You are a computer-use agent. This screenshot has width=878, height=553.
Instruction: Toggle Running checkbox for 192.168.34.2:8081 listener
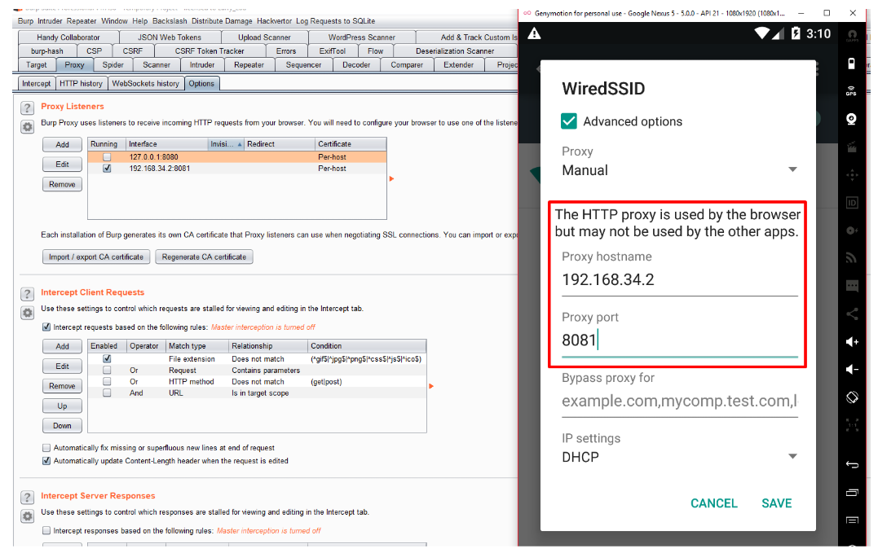(107, 169)
